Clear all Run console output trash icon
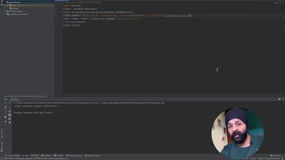The image size is (285, 160). point(10,123)
